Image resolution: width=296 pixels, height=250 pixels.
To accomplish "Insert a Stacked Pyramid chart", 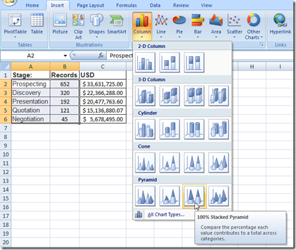I will (x=169, y=196).
